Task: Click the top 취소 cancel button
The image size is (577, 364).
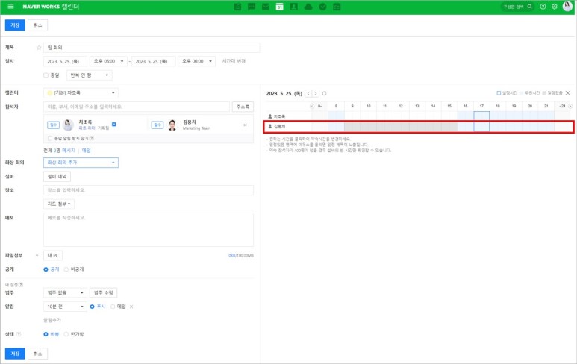Action: click(x=37, y=25)
